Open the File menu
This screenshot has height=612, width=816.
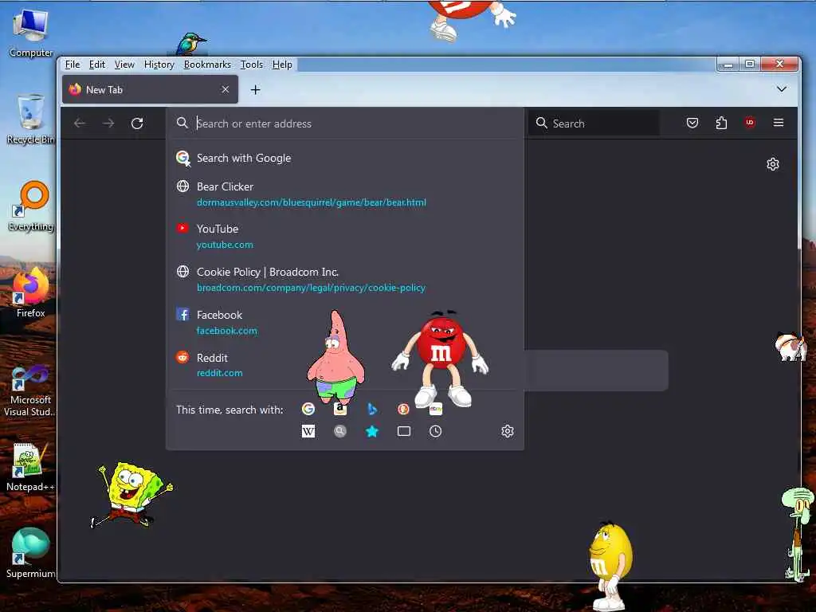[73, 65]
